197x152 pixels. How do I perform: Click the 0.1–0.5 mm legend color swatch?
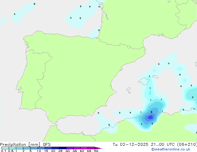tap(5, 148)
